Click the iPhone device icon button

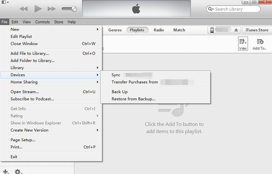[x=212, y=30]
